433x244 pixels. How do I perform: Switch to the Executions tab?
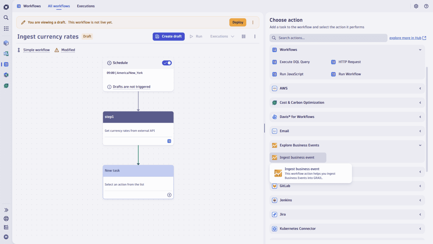tap(86, 6)
